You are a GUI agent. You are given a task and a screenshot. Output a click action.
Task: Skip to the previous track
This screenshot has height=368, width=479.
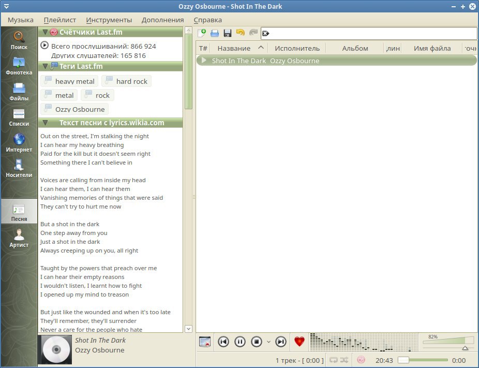point(223,342)
